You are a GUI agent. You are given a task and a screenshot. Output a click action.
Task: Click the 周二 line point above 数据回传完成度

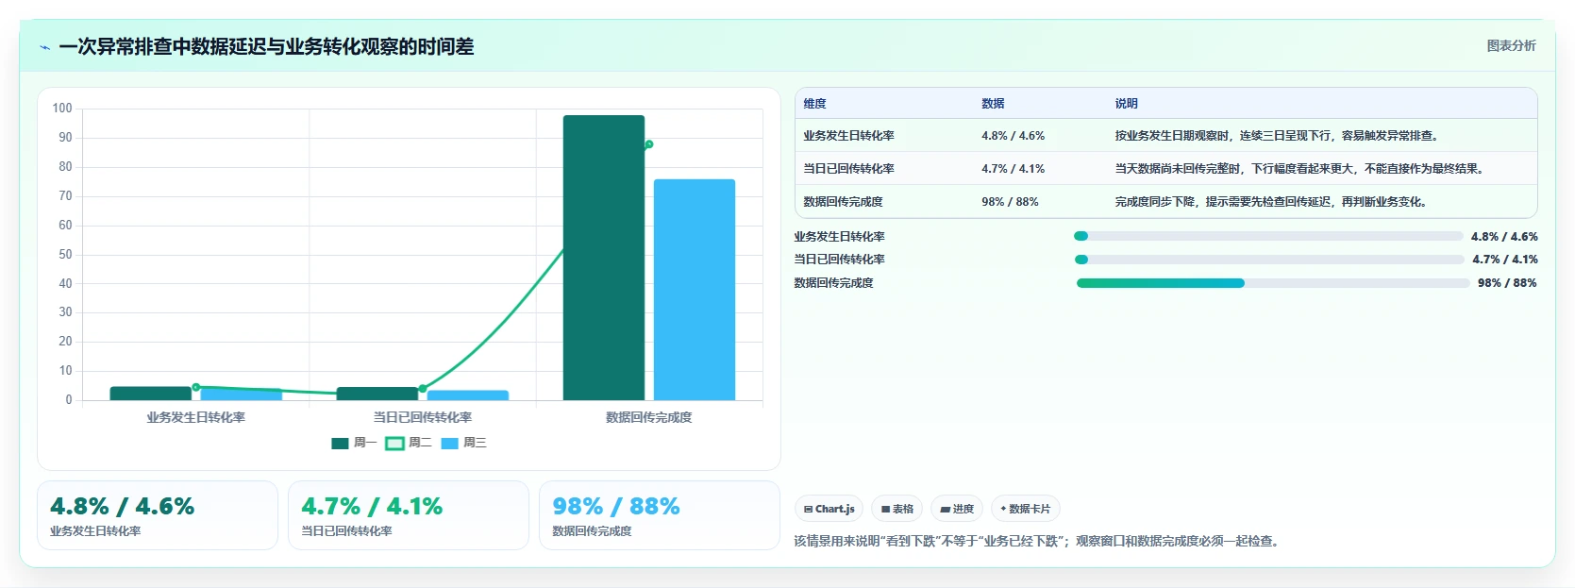[x=649, y=144]
